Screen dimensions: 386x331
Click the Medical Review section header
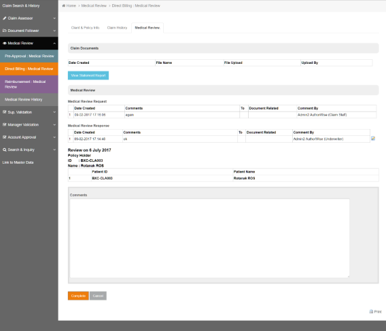[x=224, y=90]
